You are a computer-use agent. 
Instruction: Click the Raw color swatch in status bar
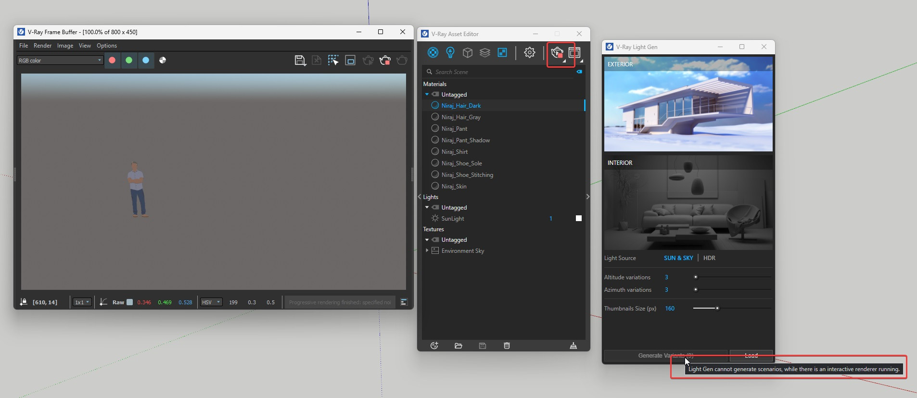[129, 302]
